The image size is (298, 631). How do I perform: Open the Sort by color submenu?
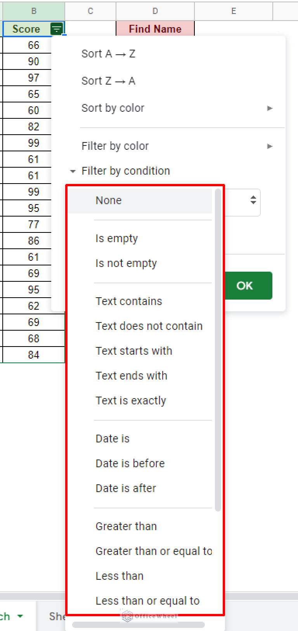113,108
